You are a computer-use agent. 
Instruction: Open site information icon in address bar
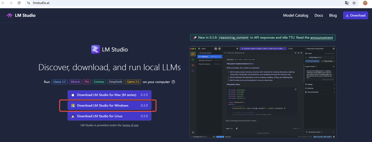click(28, 3)
